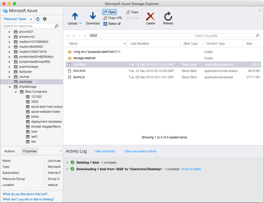Open the Upload dropdown arrow

80,23
